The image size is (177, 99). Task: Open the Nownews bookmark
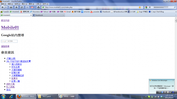[x=35, y=12]
